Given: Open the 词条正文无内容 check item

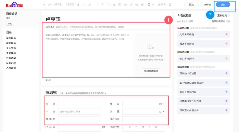Looking at the screenshot, I should [204, 92].
